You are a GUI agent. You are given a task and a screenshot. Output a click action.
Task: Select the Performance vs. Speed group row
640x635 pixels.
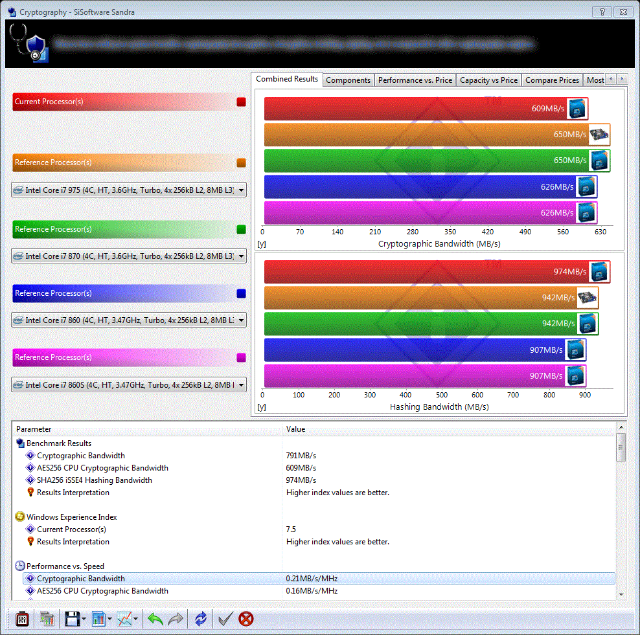314,566
